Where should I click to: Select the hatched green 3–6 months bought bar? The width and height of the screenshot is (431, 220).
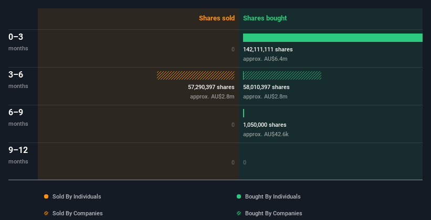[282, 75]
